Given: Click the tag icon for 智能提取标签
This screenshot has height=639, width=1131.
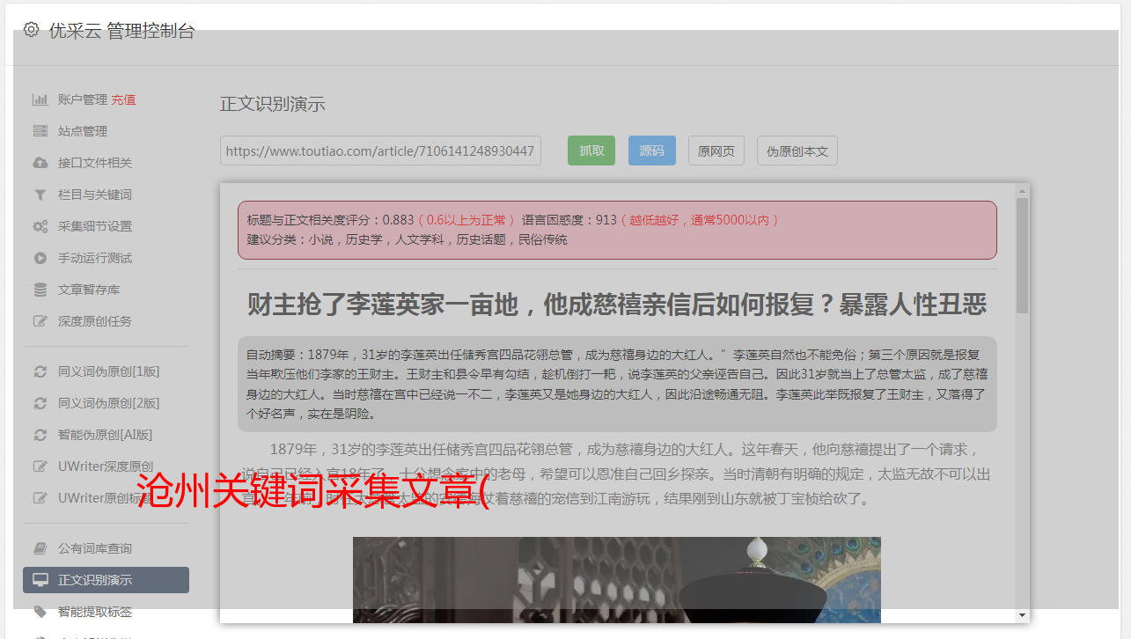Looking at the screenshot, I should 40,612.
